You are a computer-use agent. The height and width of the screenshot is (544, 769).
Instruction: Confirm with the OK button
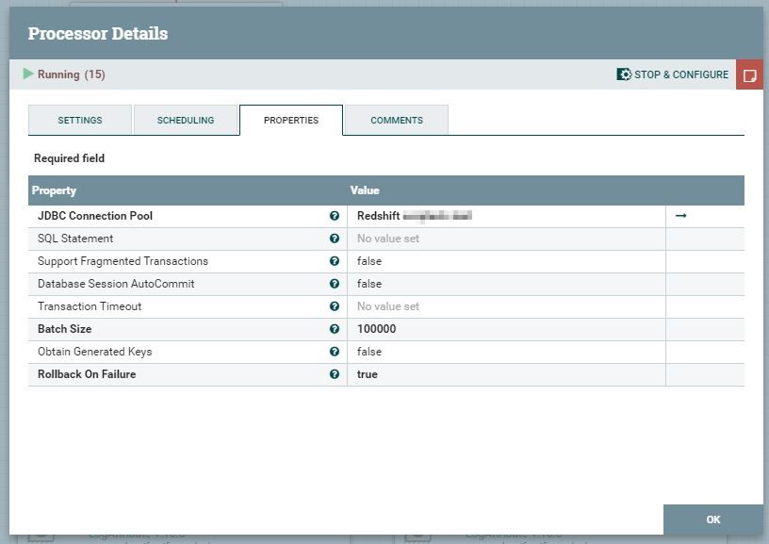click(713, 519)
